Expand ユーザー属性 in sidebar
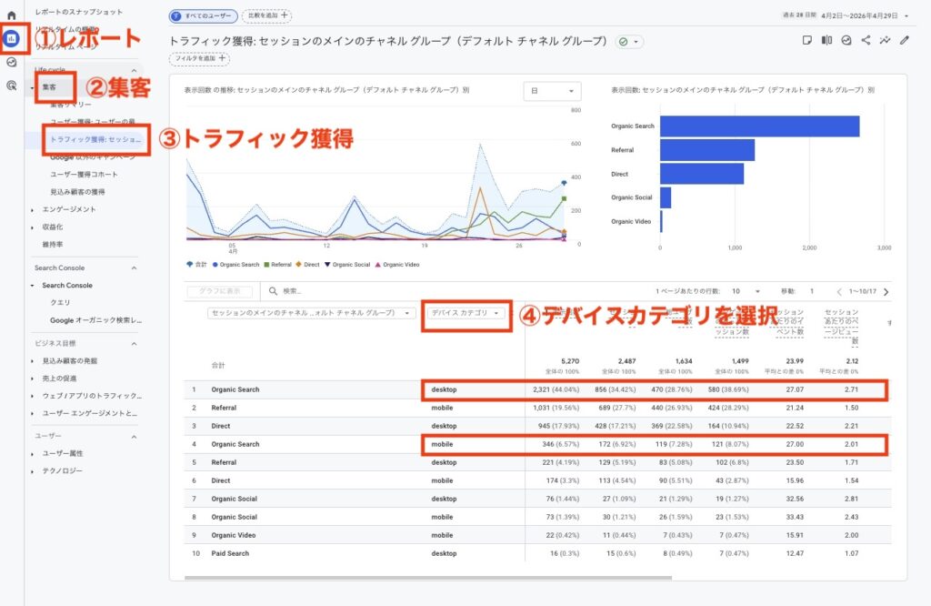Image resolution: width=931 pixels, height=606 pixels. (x=32, y=454)
